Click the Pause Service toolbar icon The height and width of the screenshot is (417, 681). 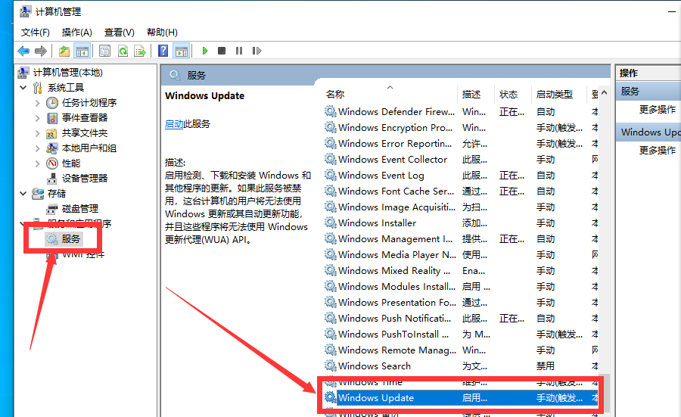[x=239, y=51]
